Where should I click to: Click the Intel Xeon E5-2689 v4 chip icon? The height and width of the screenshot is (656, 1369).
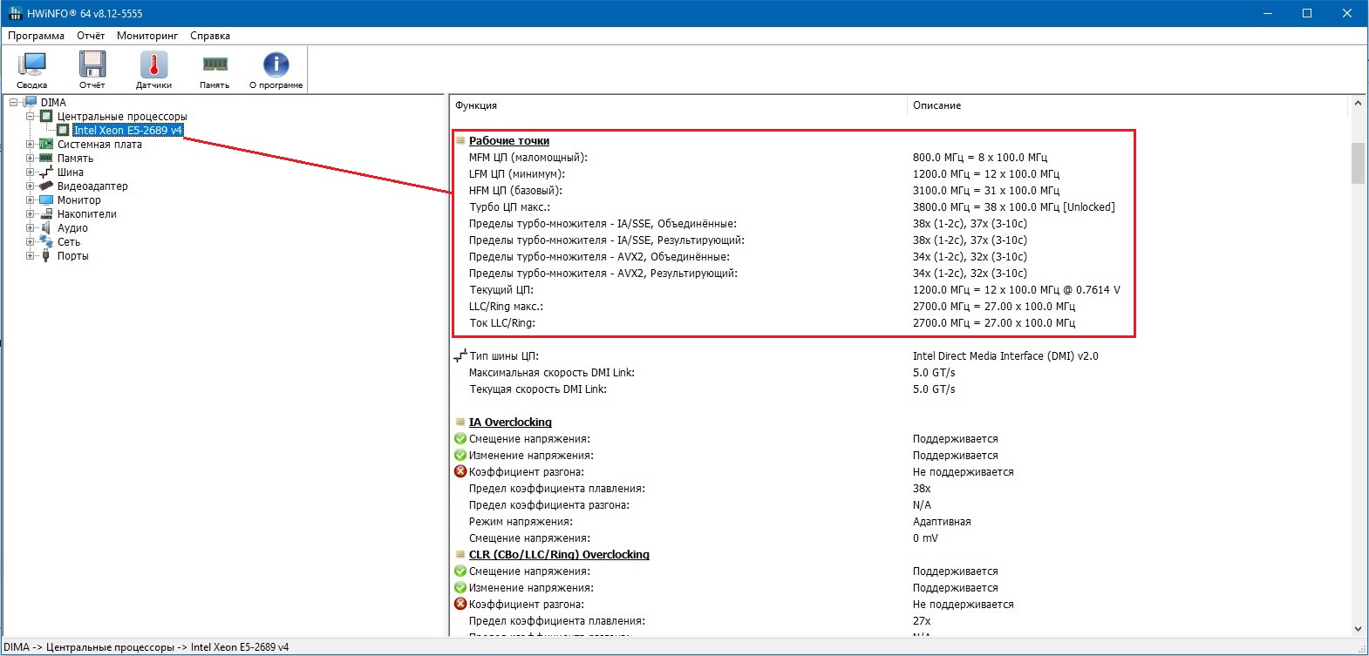63,130
